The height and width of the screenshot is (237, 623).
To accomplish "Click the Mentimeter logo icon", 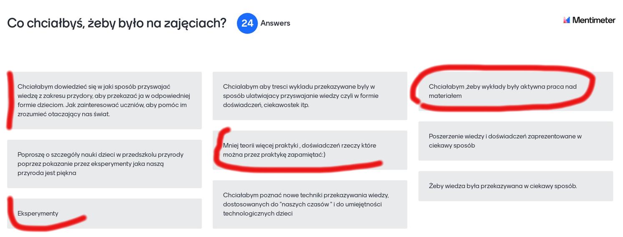I will (x=566, y=20).
